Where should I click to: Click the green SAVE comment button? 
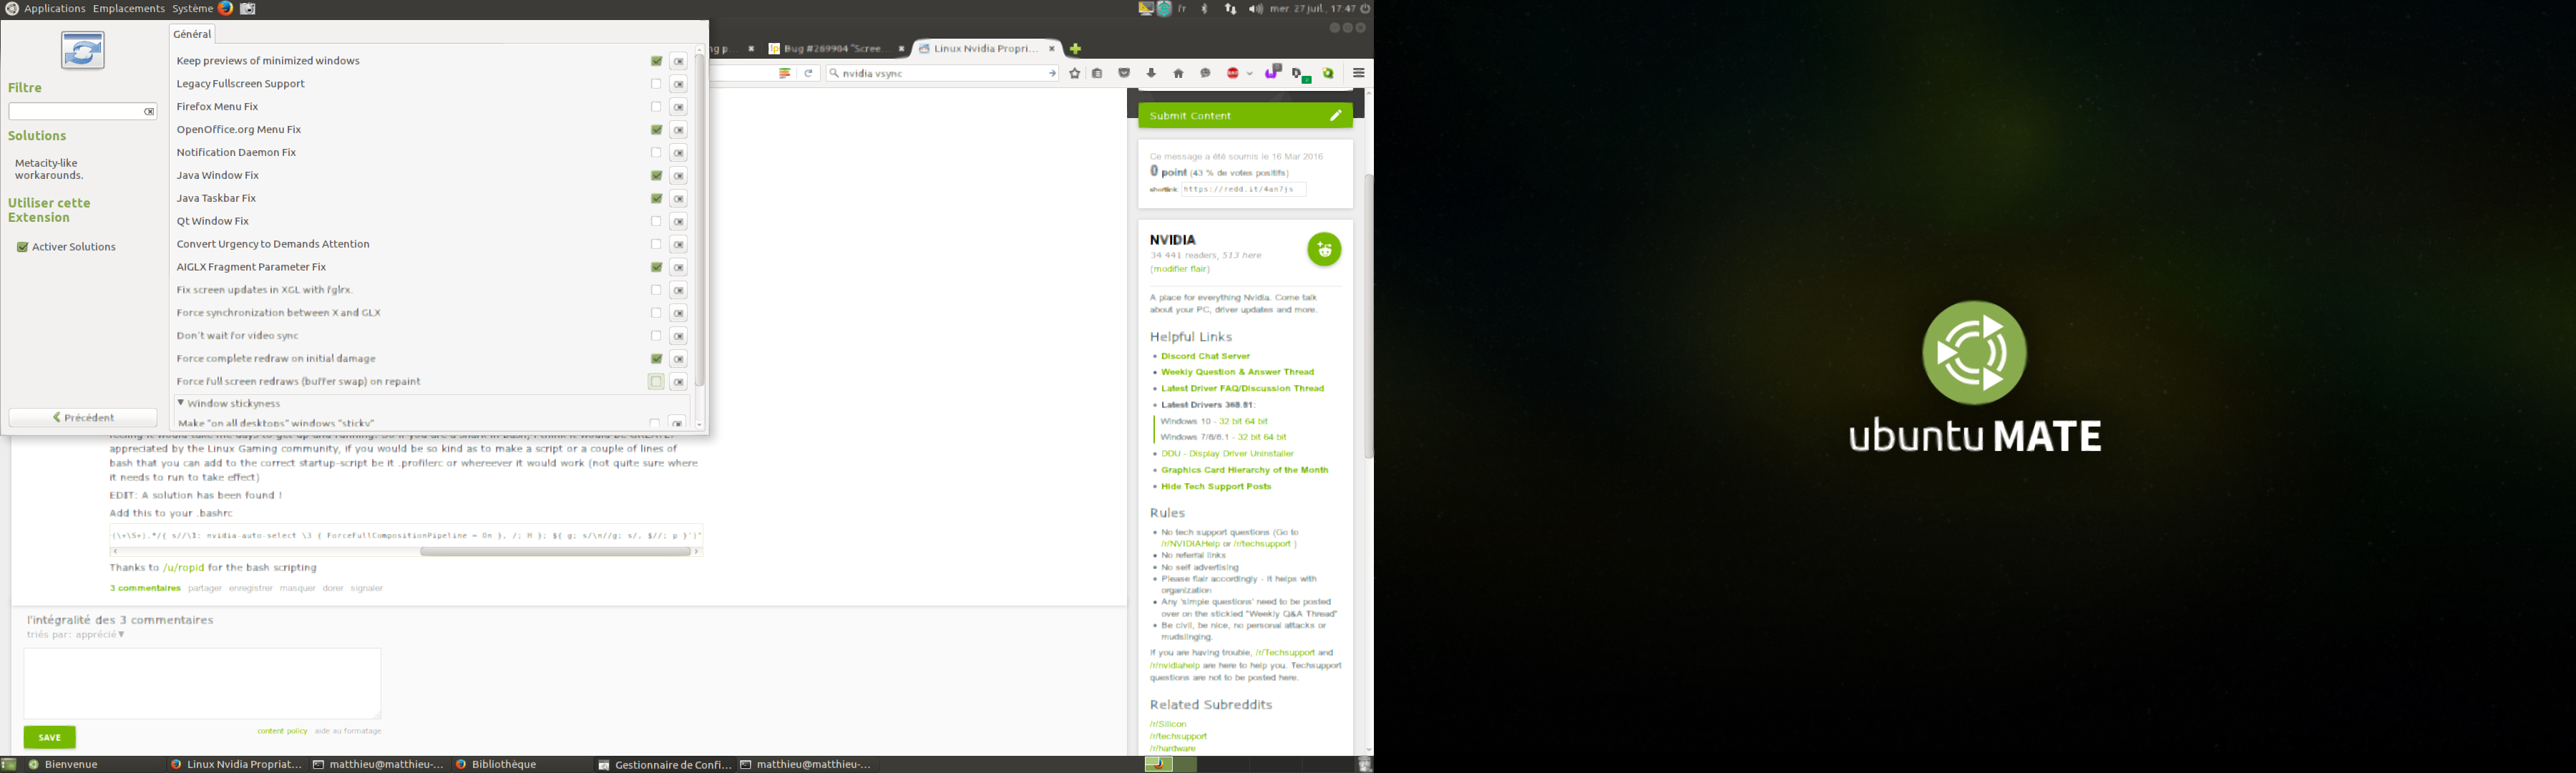point(50,738)
